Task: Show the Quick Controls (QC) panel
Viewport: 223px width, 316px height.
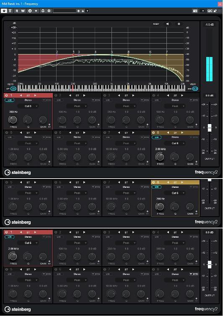Action: coord(210,11)
